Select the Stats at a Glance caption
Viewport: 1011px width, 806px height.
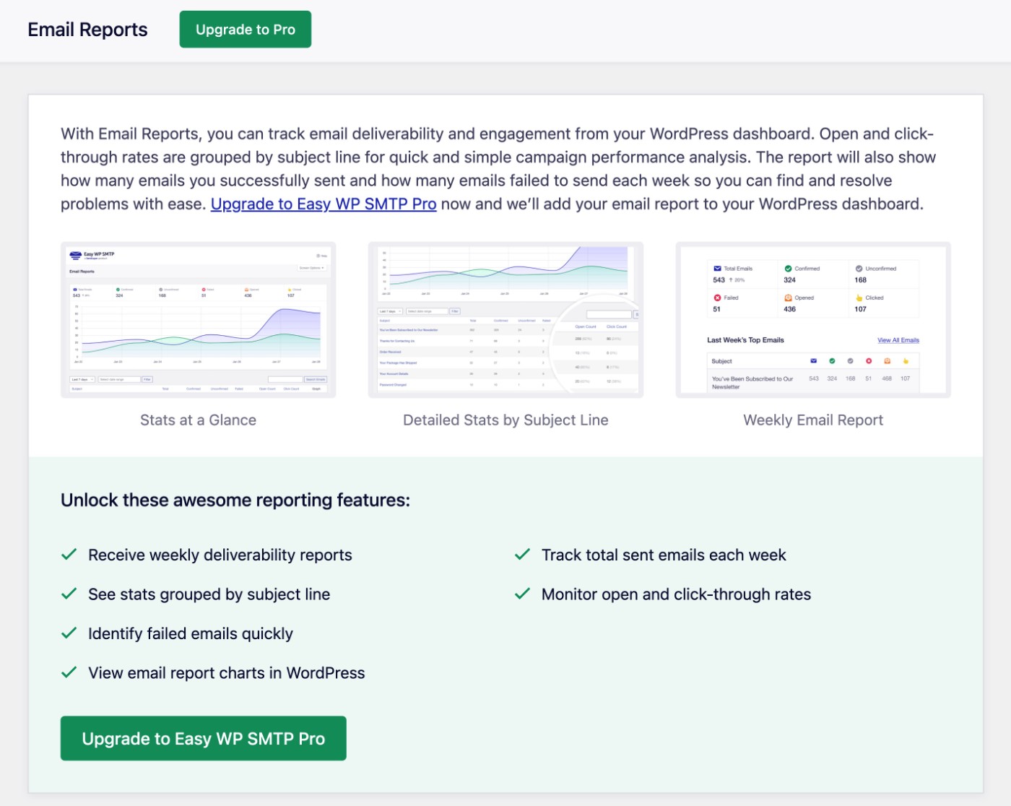click(x=199, y=420)
